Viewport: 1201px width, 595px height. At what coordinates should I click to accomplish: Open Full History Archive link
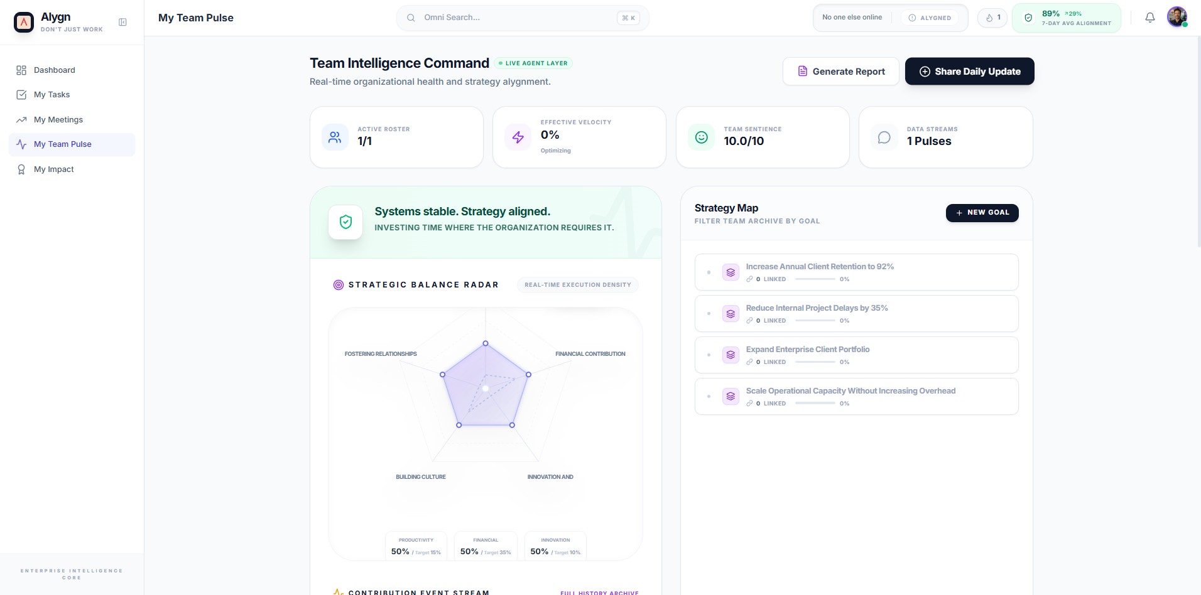tap(599, 592)
